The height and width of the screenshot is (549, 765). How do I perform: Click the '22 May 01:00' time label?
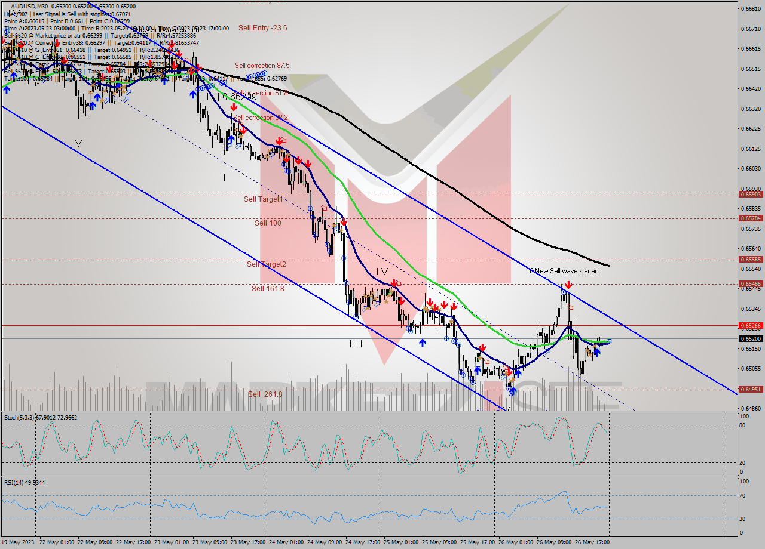(56, 542)
